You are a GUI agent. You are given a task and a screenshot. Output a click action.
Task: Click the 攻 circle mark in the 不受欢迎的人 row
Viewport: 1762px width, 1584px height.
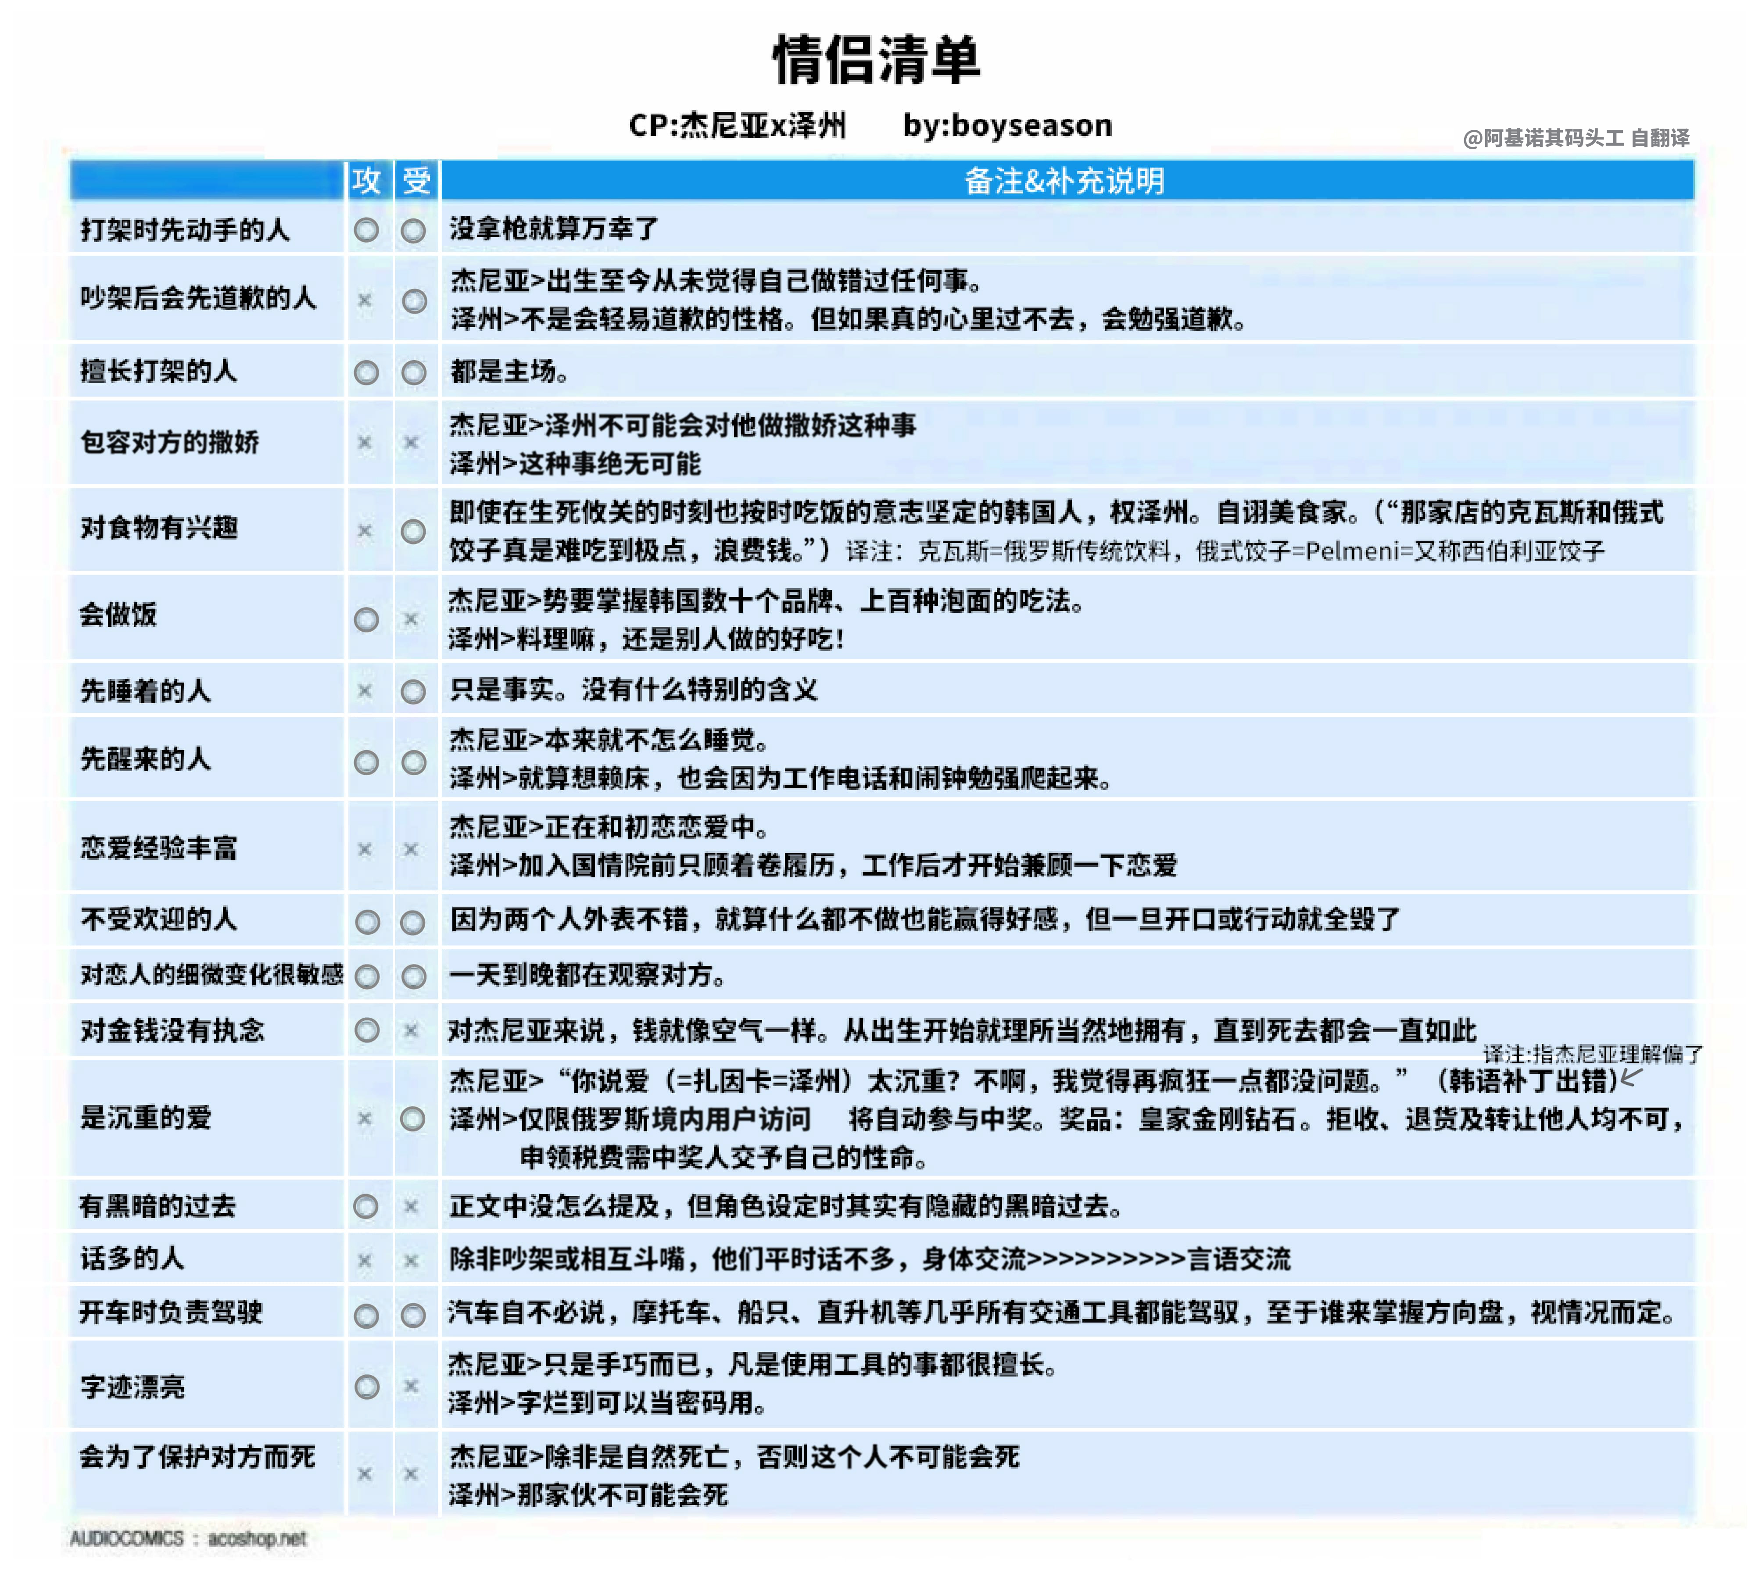[367, 922]
